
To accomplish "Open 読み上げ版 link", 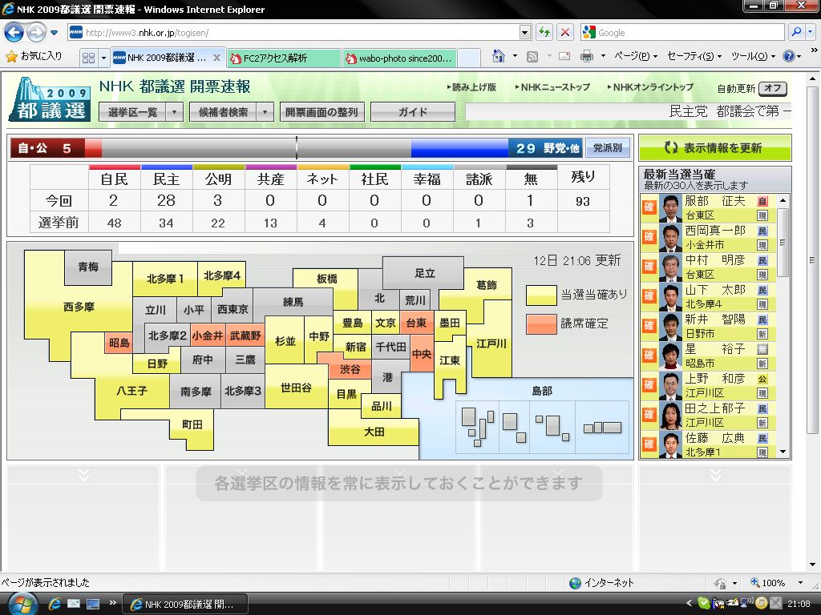I will (471, 87).
